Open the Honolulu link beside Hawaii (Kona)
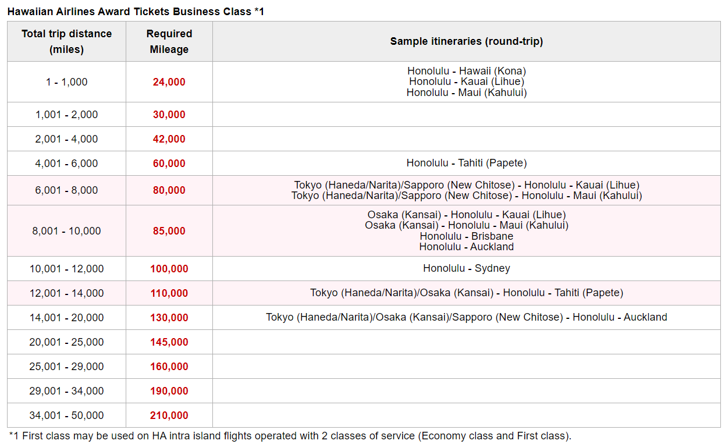 coord(428,70)
